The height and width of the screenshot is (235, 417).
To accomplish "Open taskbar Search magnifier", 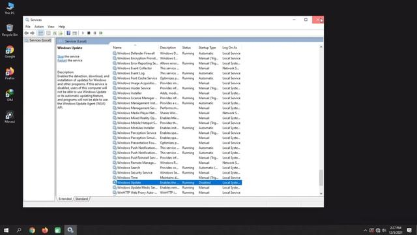I will coord(19,230).
